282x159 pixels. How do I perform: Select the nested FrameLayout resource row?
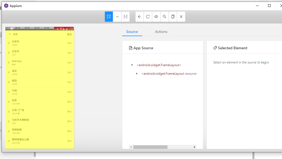click(169, 74)
